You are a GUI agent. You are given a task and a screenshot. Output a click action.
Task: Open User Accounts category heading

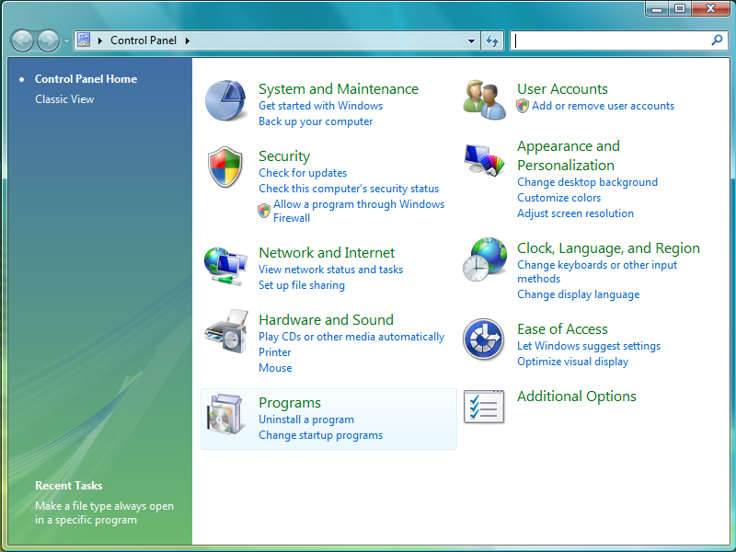(562, 88)
